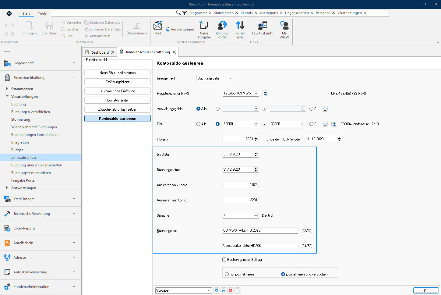
Task: Select the 0 radio in the Fibu row
Action: tap(311, 124)
